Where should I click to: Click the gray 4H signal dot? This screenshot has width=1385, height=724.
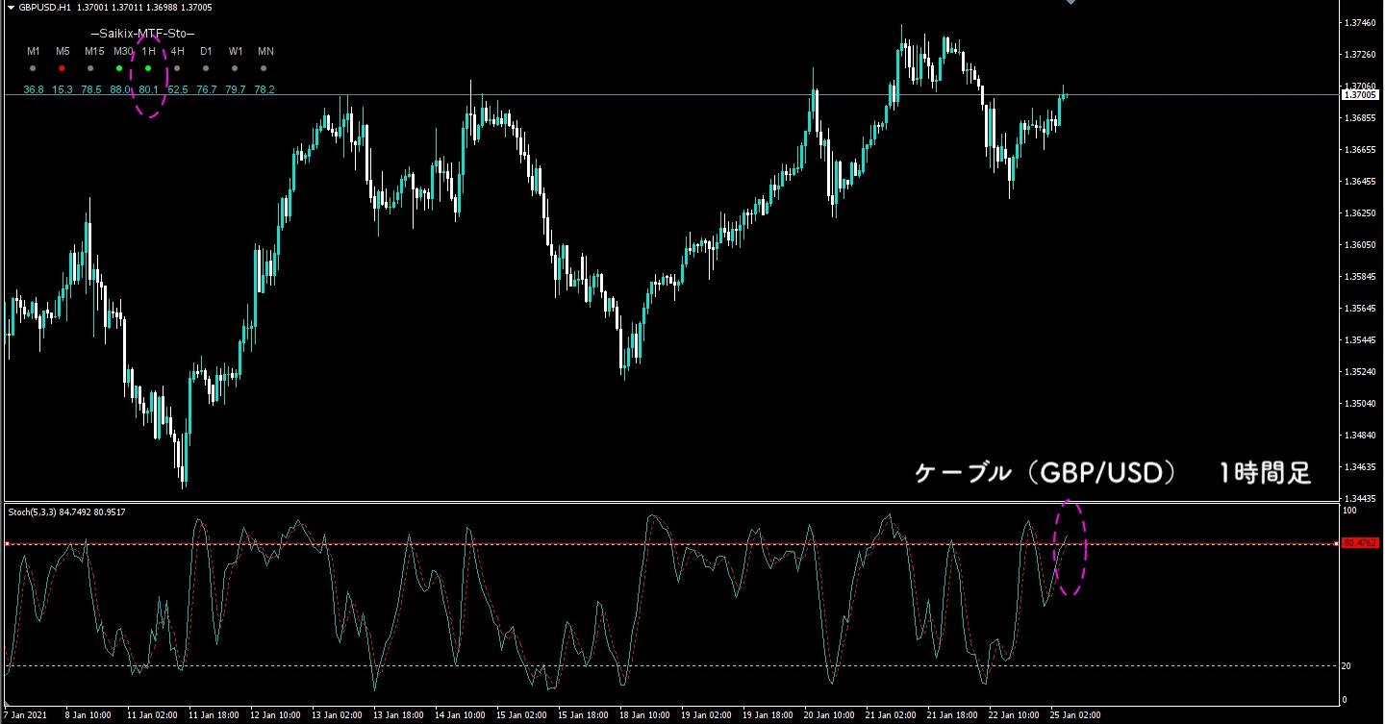coord(177,69)
